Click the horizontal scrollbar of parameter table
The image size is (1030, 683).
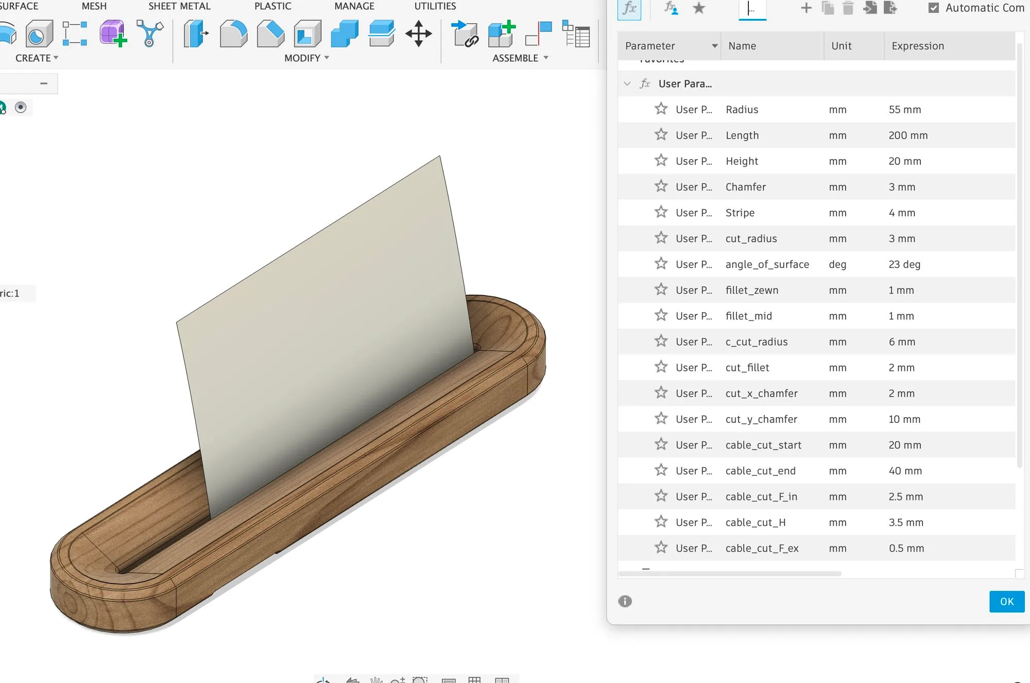pos(730,573)
